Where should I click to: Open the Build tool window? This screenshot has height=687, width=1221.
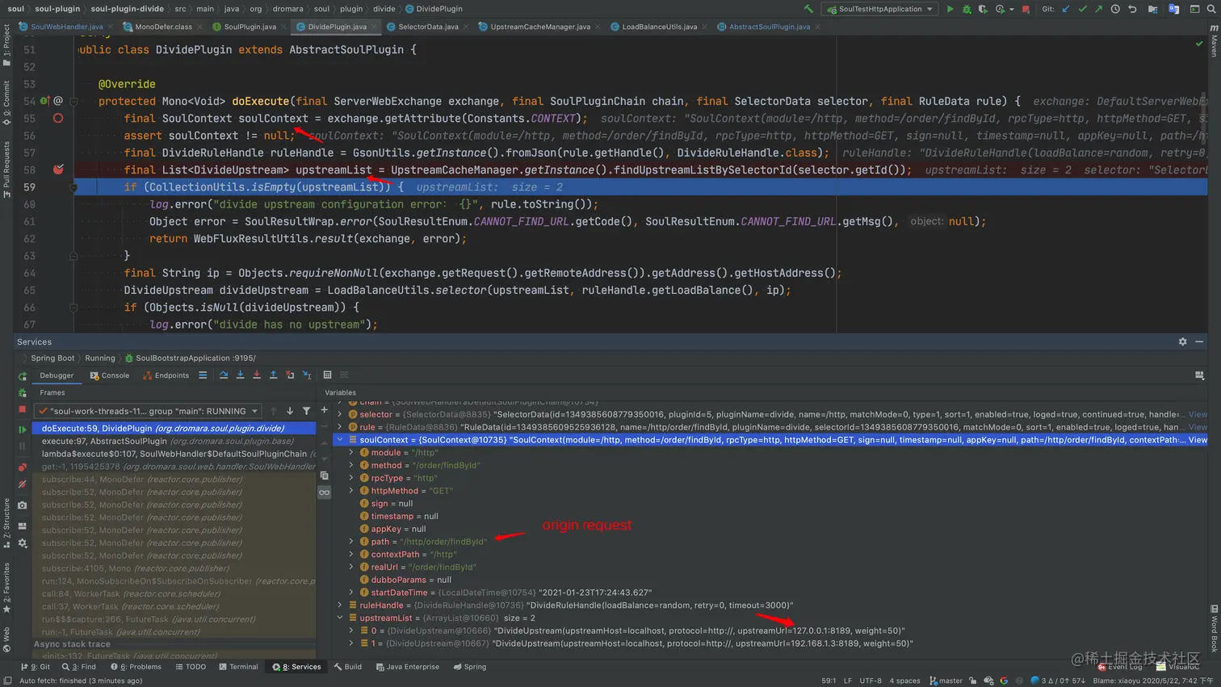(348, 667)
